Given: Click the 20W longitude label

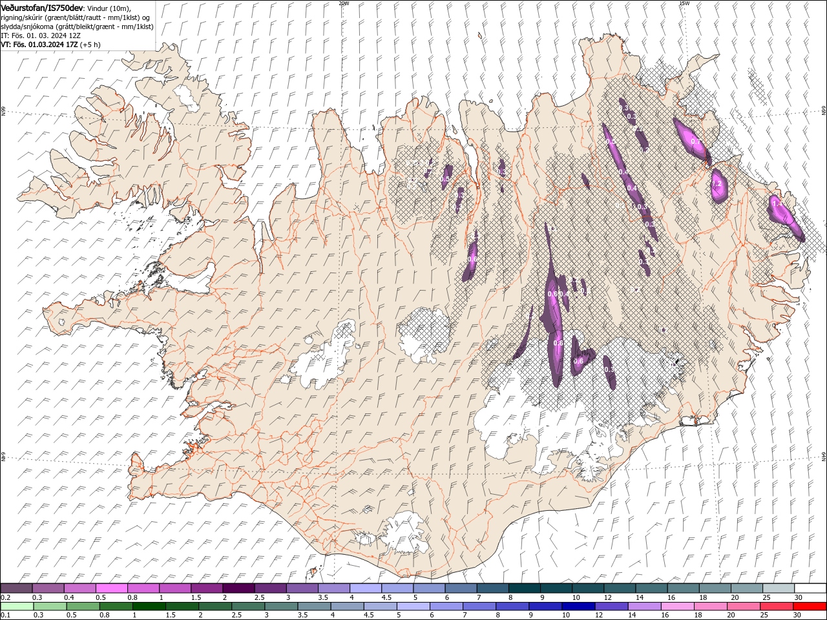Looking at the screenshot, I should pos(344,3).
